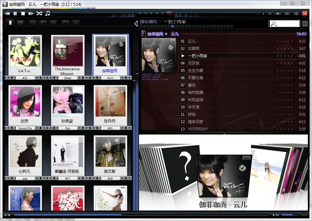Open the info tab
The width and height of the screenshot is (312, 221).
click(53, 23)
